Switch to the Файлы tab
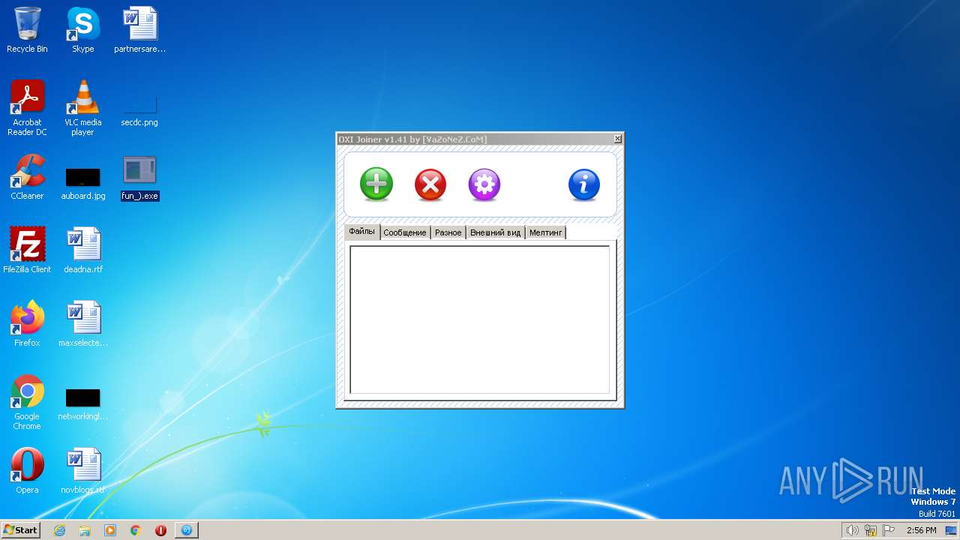This screenshot has width=960, height=540. (x=362, y=232)
